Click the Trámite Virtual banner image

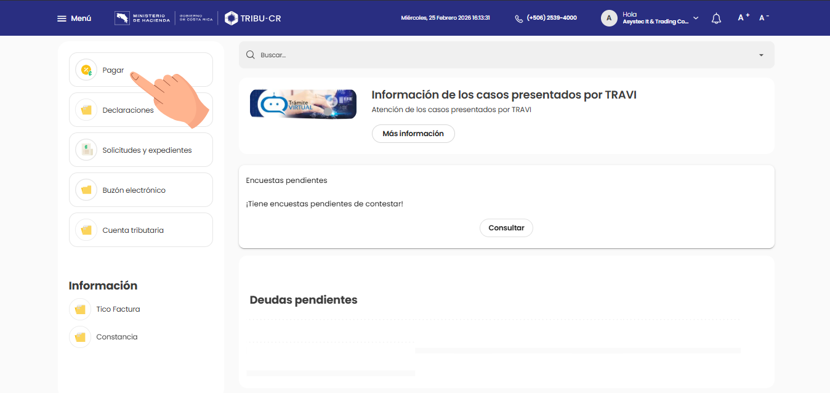point(303,103)
